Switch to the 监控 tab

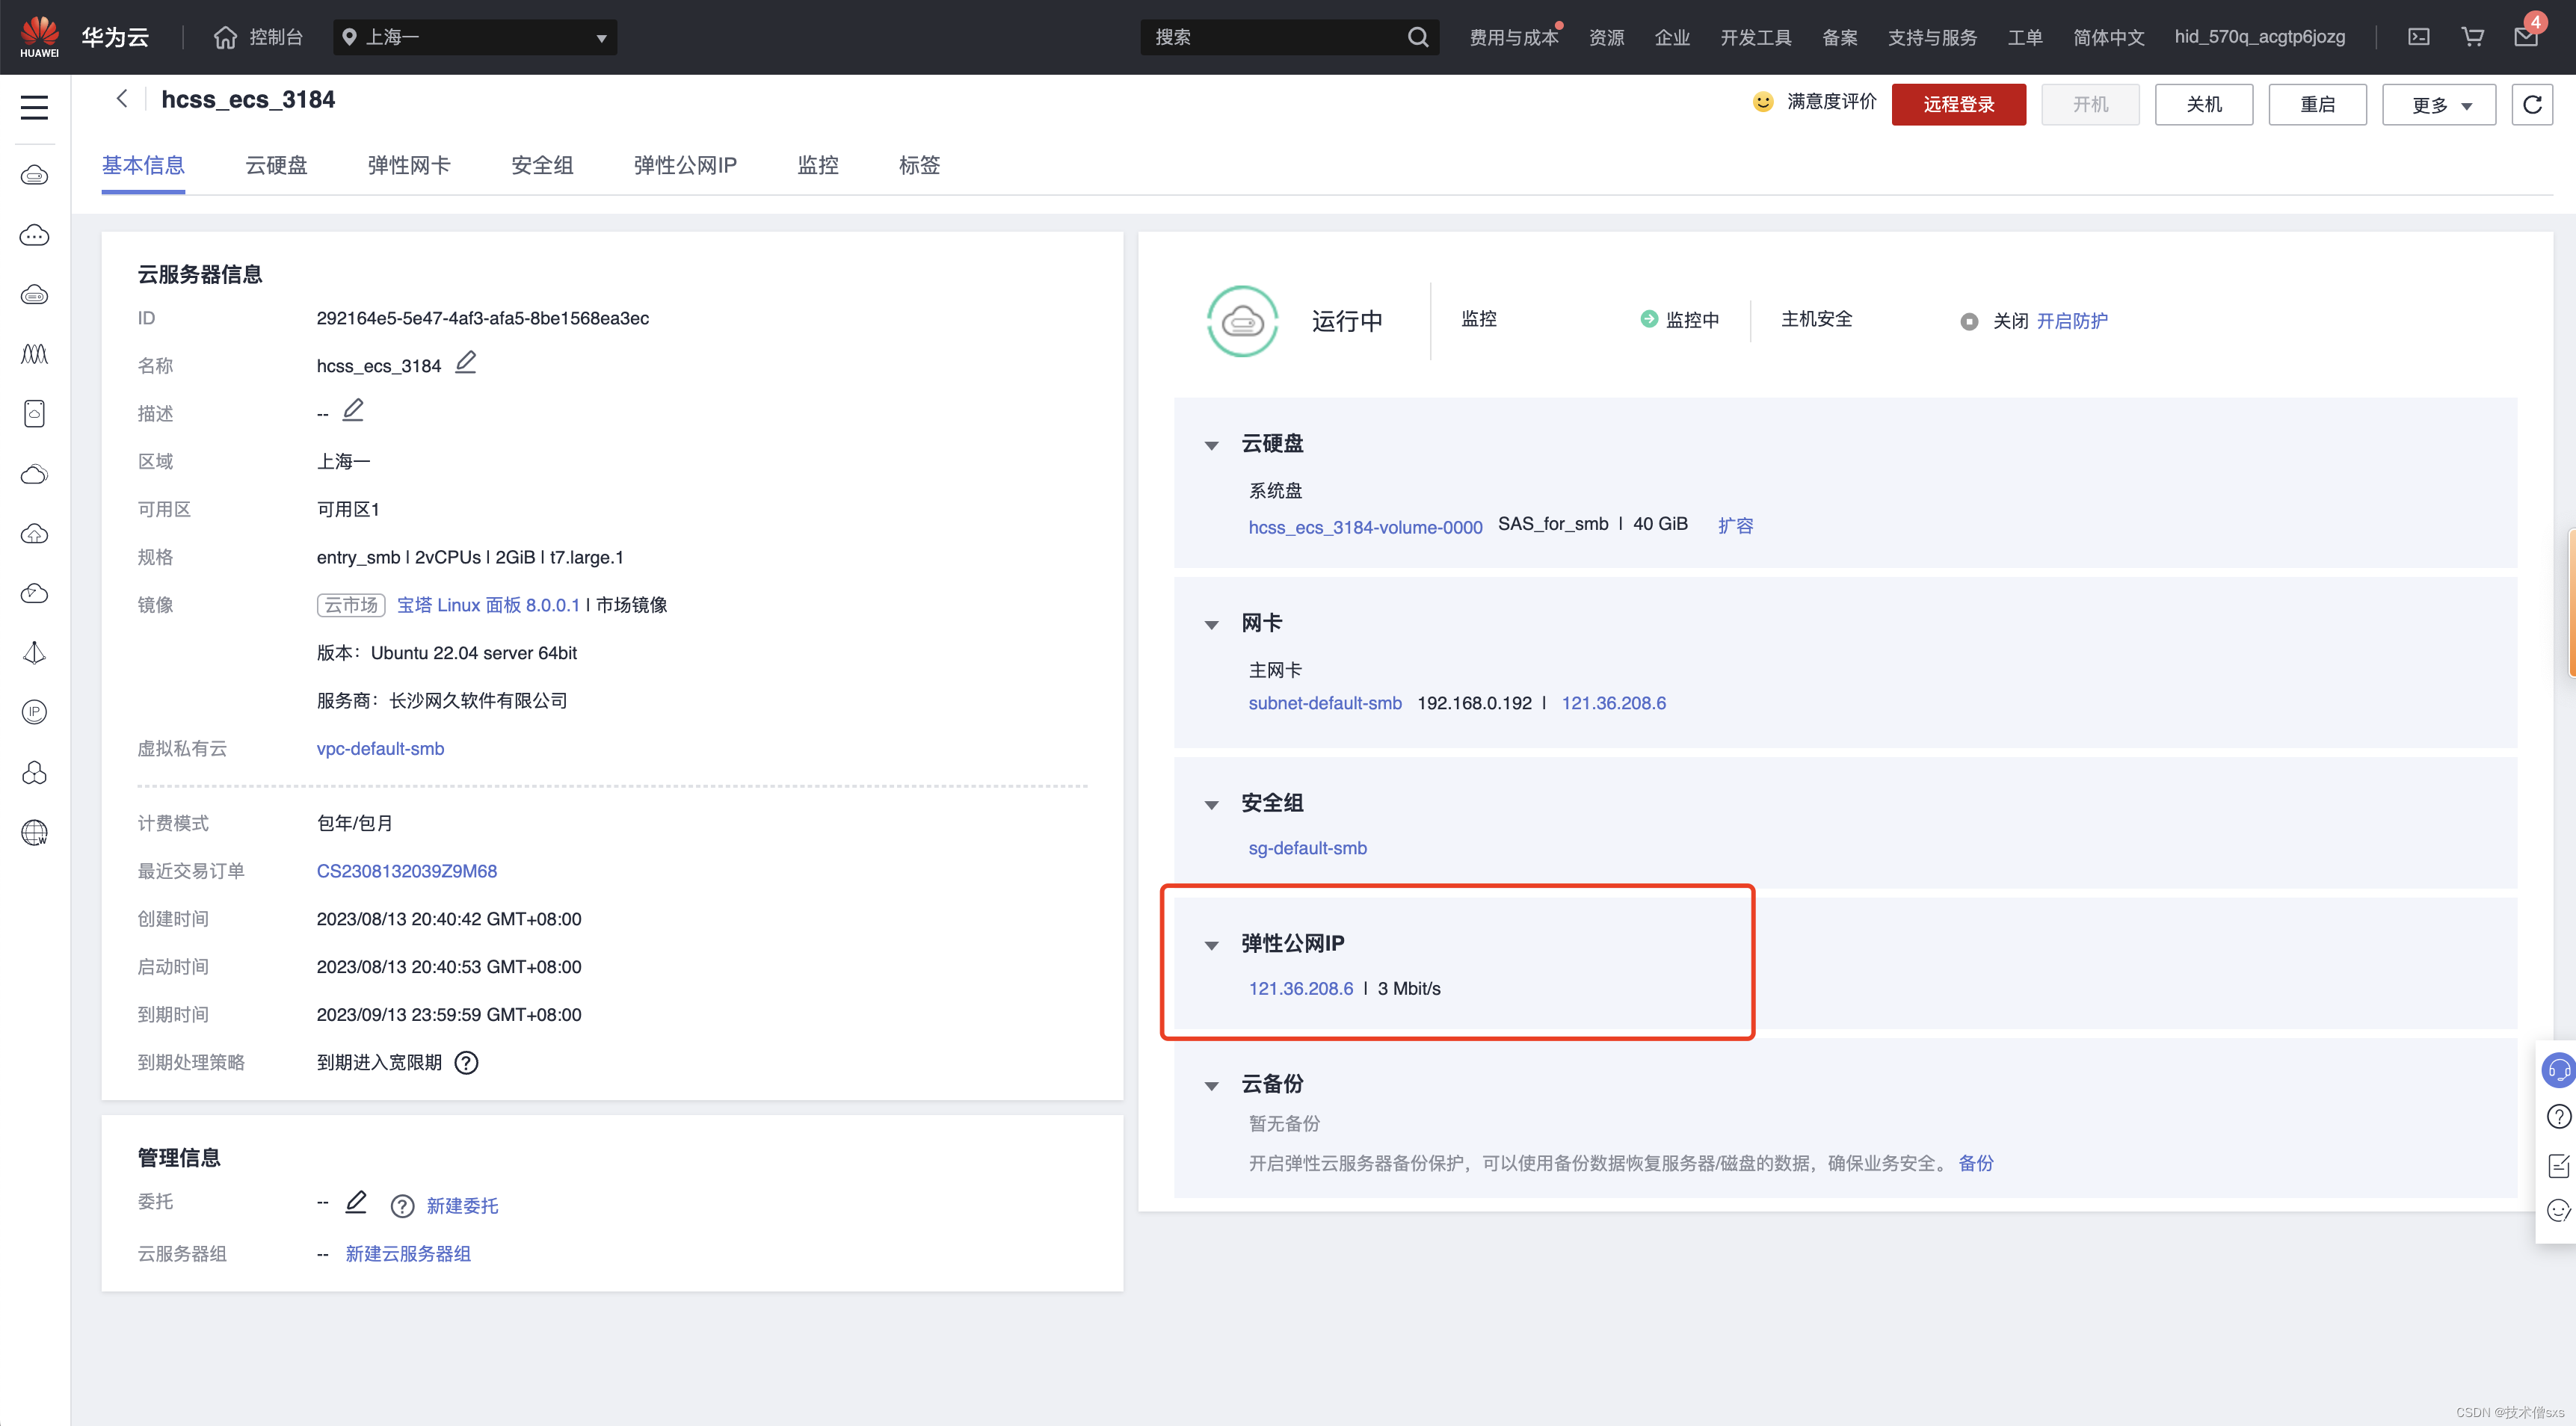(817, 165)
